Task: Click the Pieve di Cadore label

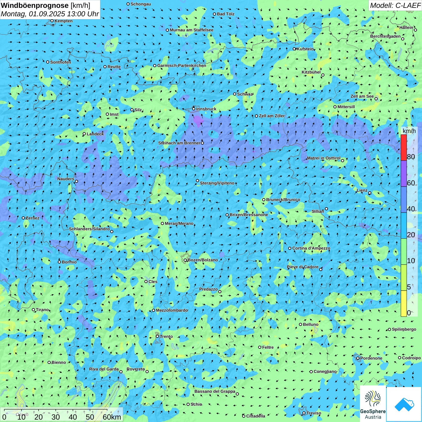Action: tap(303, 267)
